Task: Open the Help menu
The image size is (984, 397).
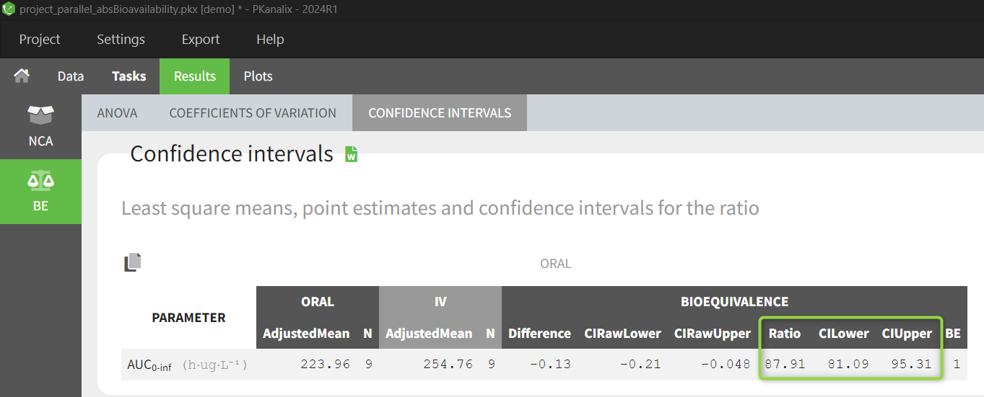Action: tap(270, 40)
